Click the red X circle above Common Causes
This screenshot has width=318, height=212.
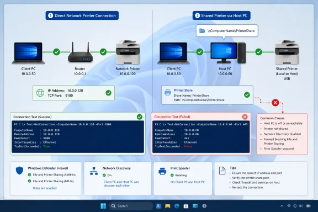tap(275, 103)
